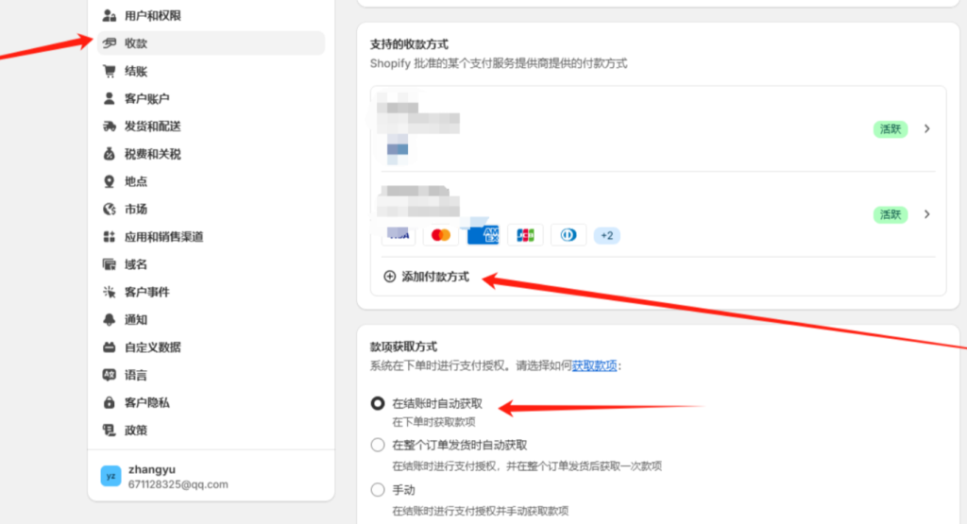Viewport: 967px width, 524px height.
Task: Expand first payment provider chevron arrow
Action: pos(926,129)
